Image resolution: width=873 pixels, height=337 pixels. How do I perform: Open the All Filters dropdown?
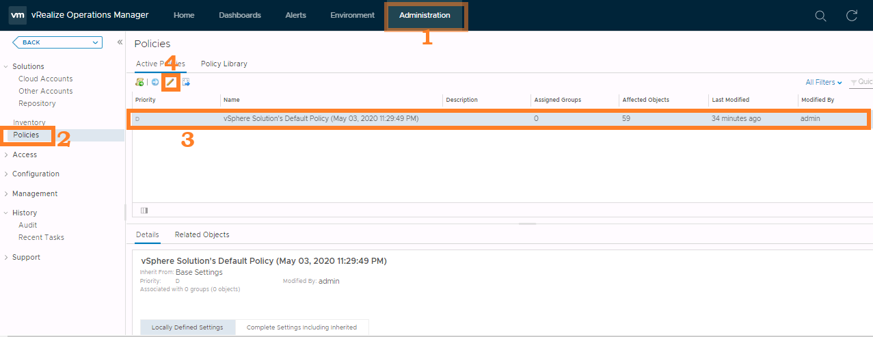tap(824, 82)
